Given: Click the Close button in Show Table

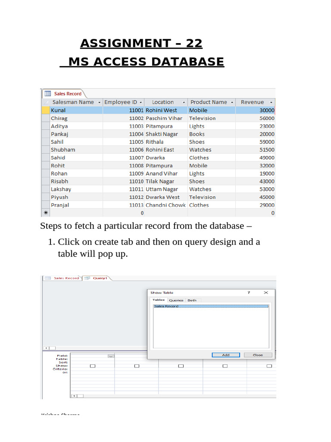Looking at the screenshot, I should click(x=258, y=355).
